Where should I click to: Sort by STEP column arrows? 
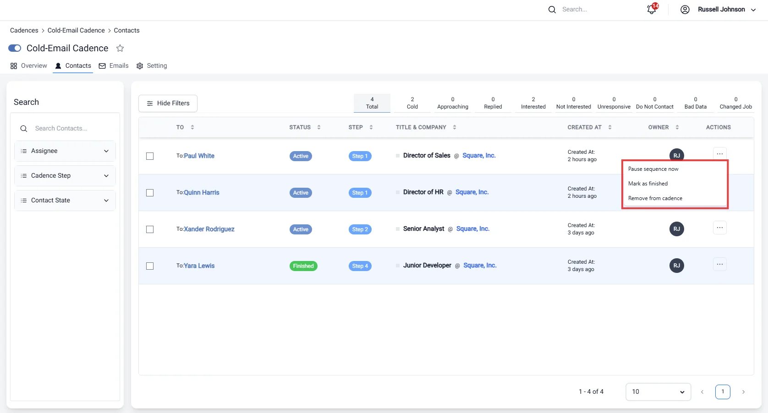point(371,127)
